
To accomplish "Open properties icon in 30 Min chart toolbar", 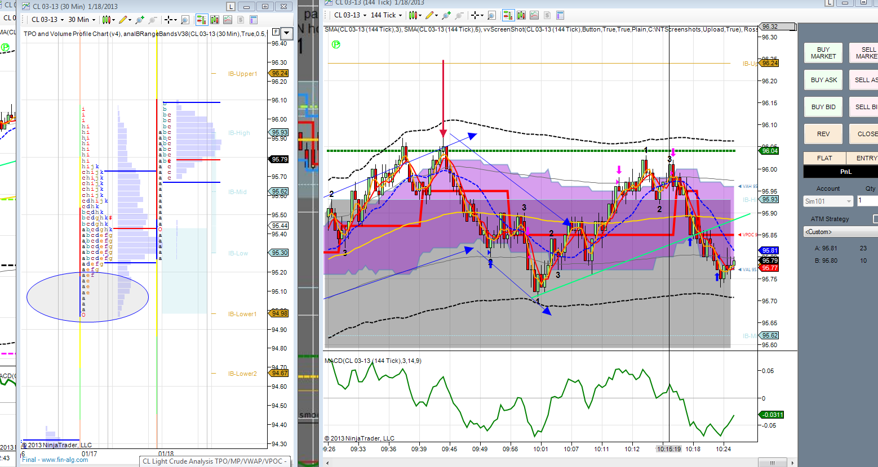I will pos(254,20).
